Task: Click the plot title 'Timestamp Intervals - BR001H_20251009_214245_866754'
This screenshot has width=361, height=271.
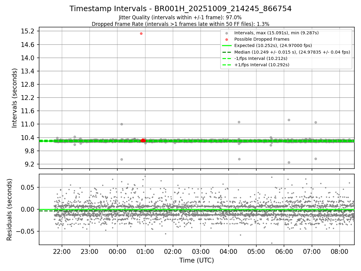Action: click(180, 9)
